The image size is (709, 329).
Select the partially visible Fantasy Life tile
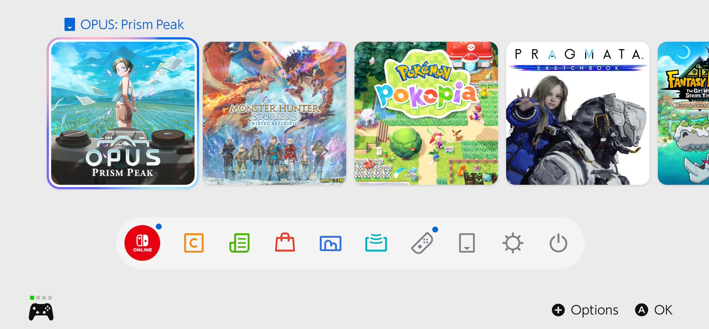pos(684,113)
